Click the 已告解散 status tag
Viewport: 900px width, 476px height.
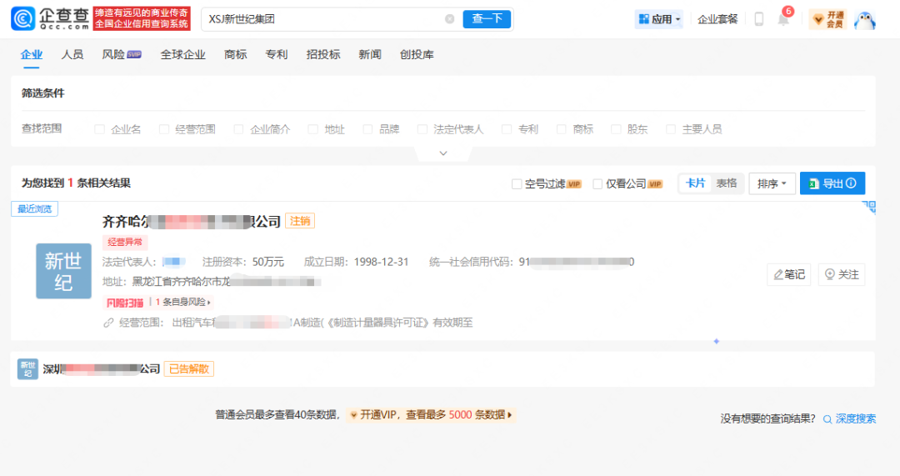click(x=189, y=368)
